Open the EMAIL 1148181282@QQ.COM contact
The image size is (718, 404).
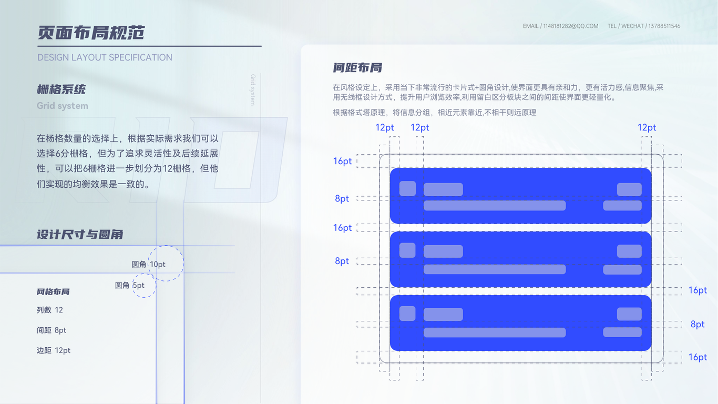click(x=560, y=26)
